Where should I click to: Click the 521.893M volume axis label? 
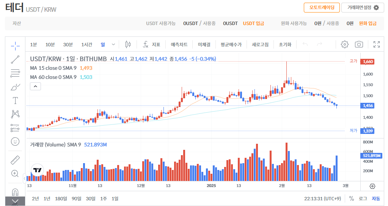pyautogui.click(x=371, y=156)
